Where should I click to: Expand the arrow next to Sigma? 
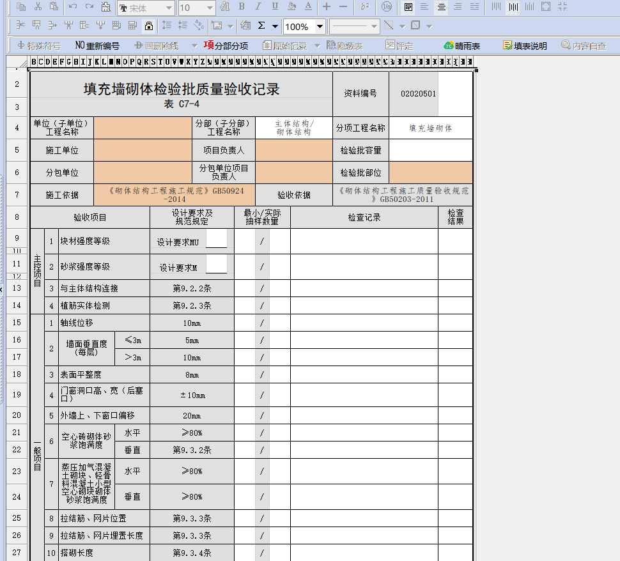point(275,26)
